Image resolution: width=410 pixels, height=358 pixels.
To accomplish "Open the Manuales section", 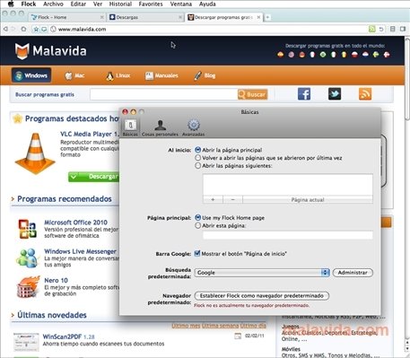I will pyautogui.click(x=161, y=75).
